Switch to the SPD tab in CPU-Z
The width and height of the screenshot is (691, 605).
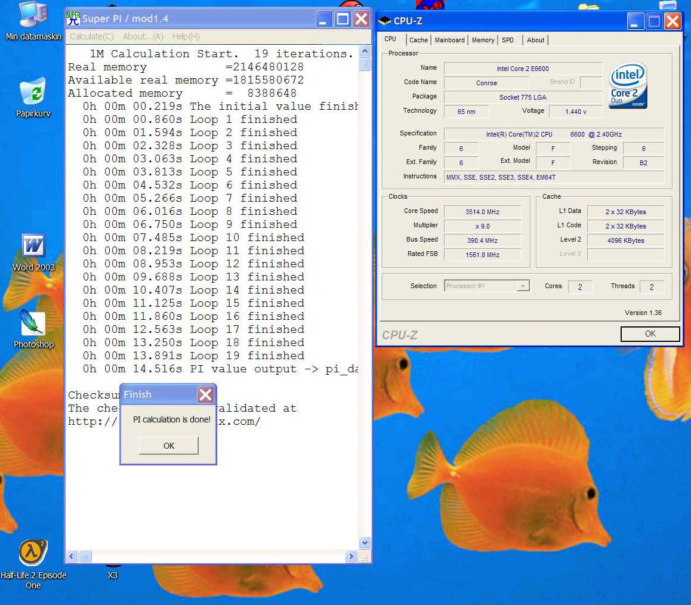(x=508, y=40)
